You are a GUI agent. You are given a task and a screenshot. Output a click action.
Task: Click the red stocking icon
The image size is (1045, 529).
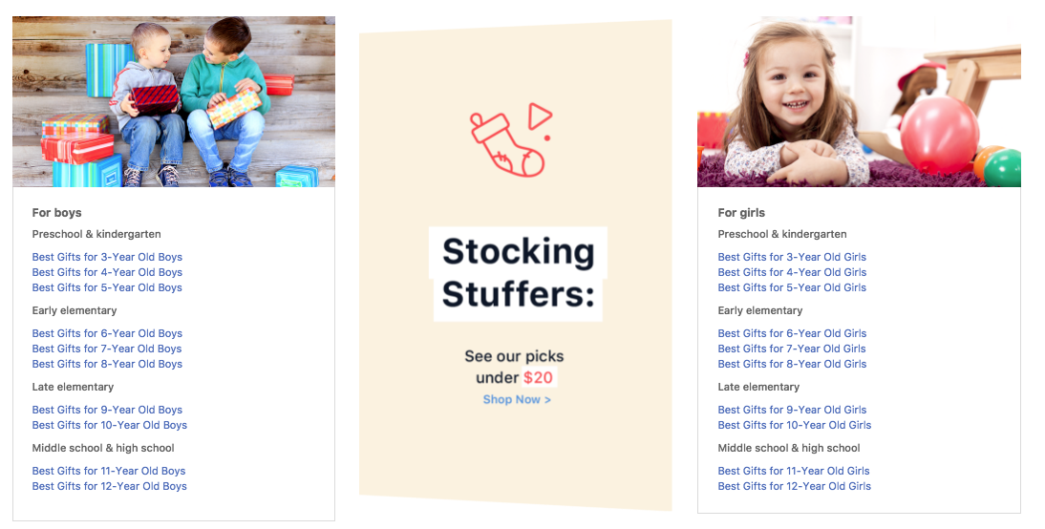pos(508,144)
